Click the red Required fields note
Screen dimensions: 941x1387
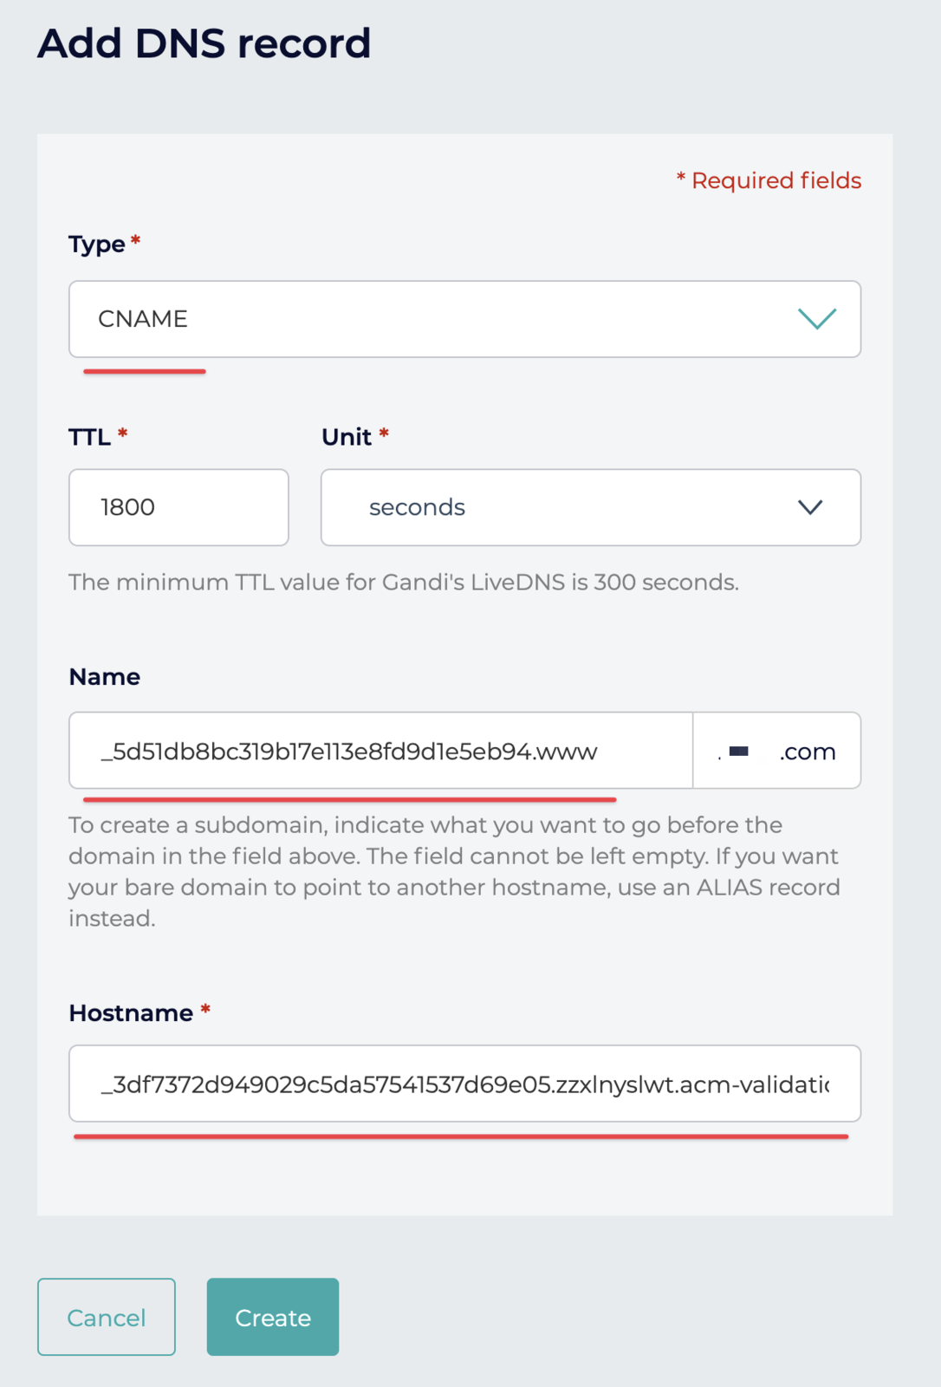point(769,180)
